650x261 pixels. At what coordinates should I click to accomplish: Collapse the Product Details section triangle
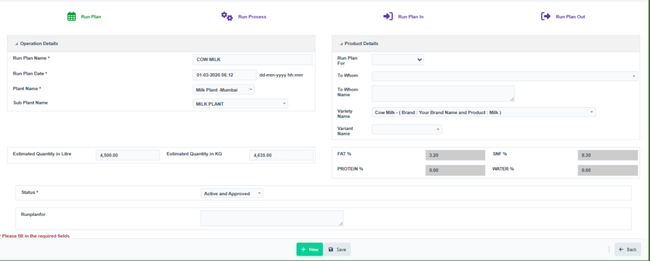(x=341, y=44)
